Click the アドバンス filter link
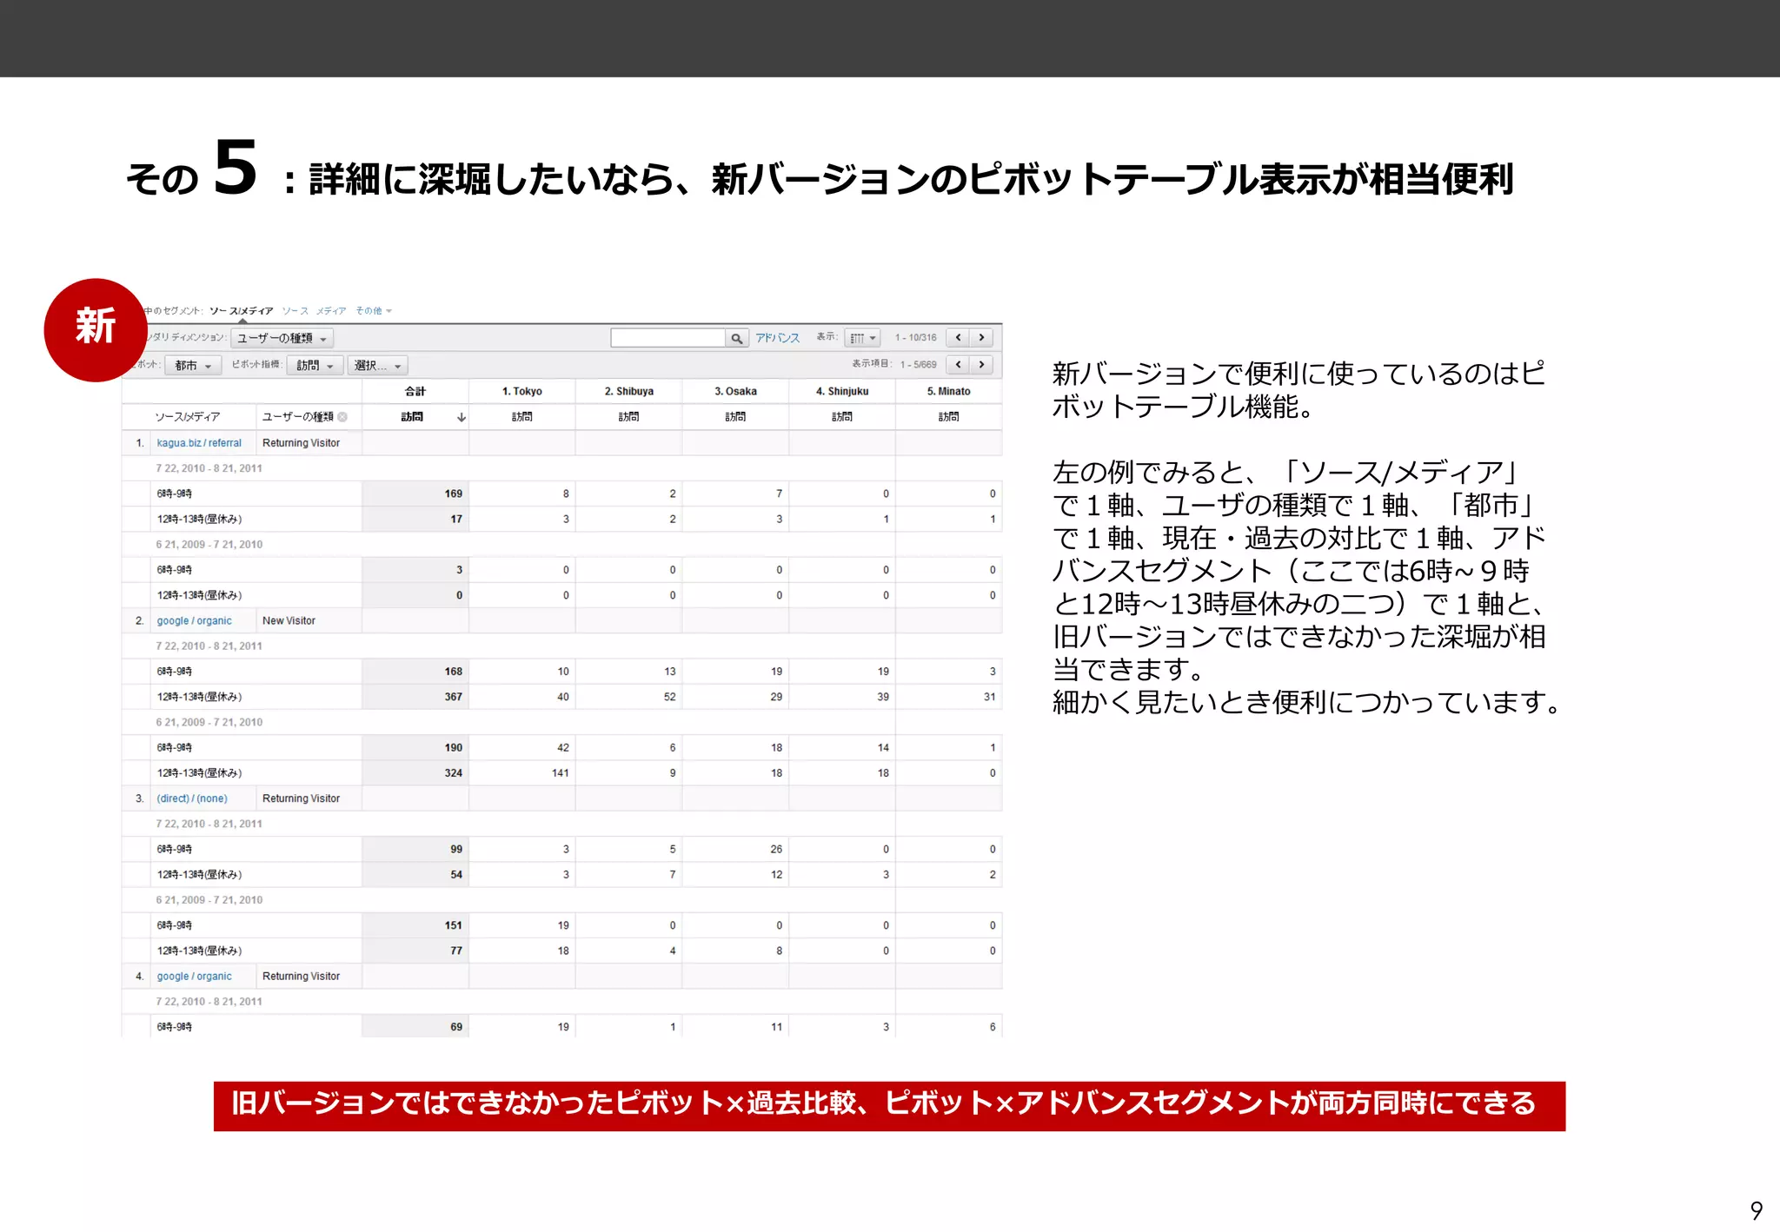The width and height of the screenshot is (1780, 1232). (x=777, y=338)
